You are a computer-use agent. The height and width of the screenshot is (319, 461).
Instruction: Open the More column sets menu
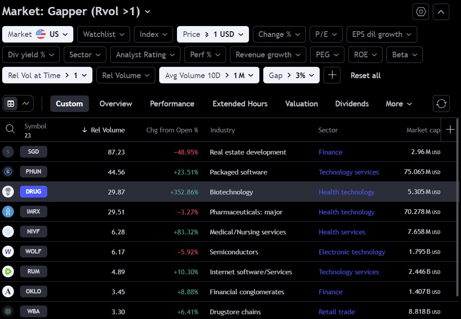(x=399, y=104)
